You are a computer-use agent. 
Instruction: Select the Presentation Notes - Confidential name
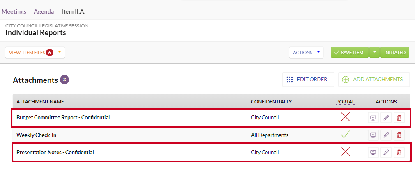[x=55, y=152]
